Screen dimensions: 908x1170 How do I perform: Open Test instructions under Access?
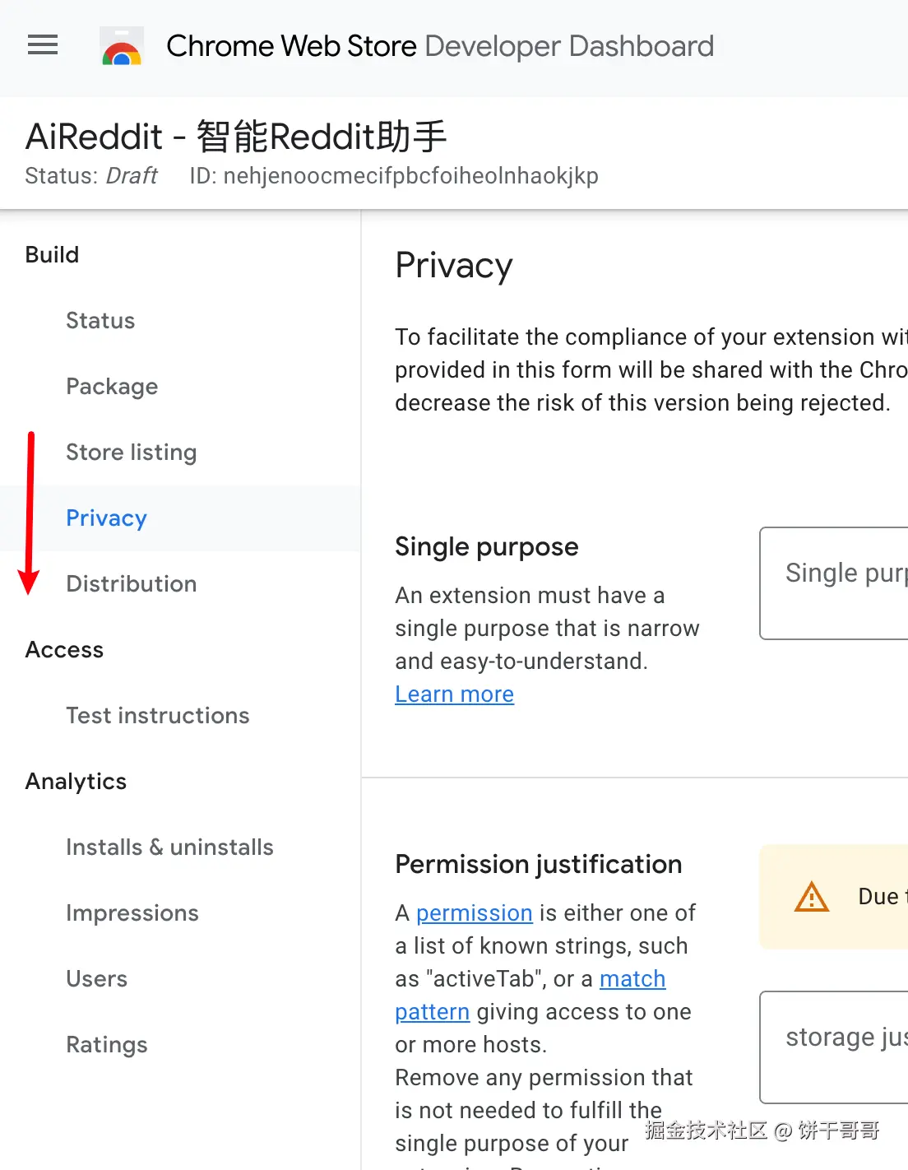(x=158, y=716)
